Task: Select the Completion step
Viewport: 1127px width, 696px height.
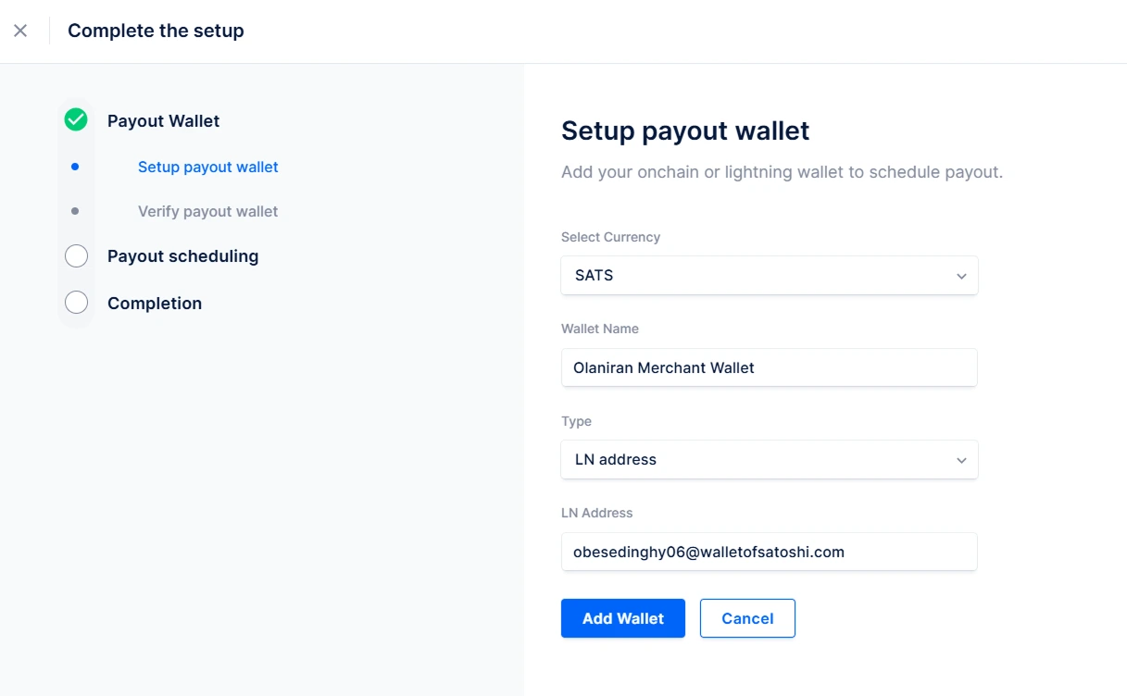Action: click(x=154, y=303)
